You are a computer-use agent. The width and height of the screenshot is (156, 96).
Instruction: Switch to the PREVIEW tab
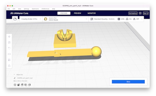(77, 13)
